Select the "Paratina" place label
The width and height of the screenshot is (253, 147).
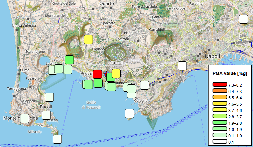click(196, 4)
